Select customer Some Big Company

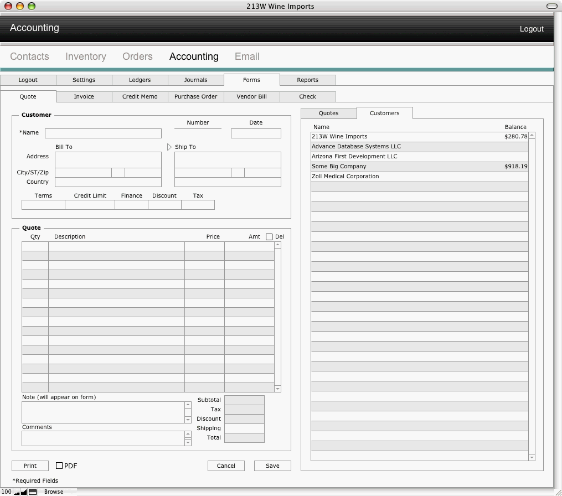tap(420, 167)
